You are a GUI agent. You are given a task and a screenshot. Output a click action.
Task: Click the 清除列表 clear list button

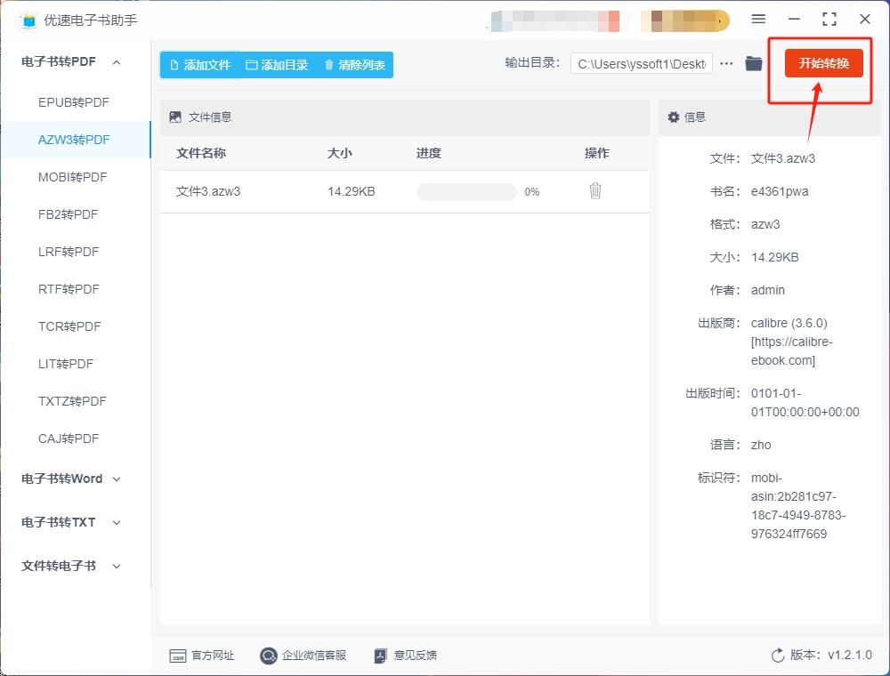pyautogui.click(x=354, y=65)
